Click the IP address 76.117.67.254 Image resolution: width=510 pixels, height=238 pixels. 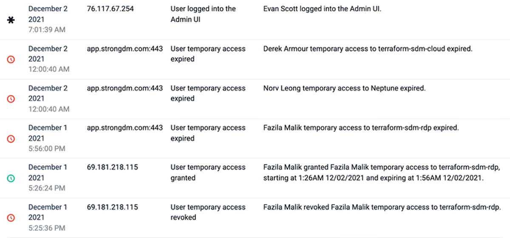(x=110, y=9)
